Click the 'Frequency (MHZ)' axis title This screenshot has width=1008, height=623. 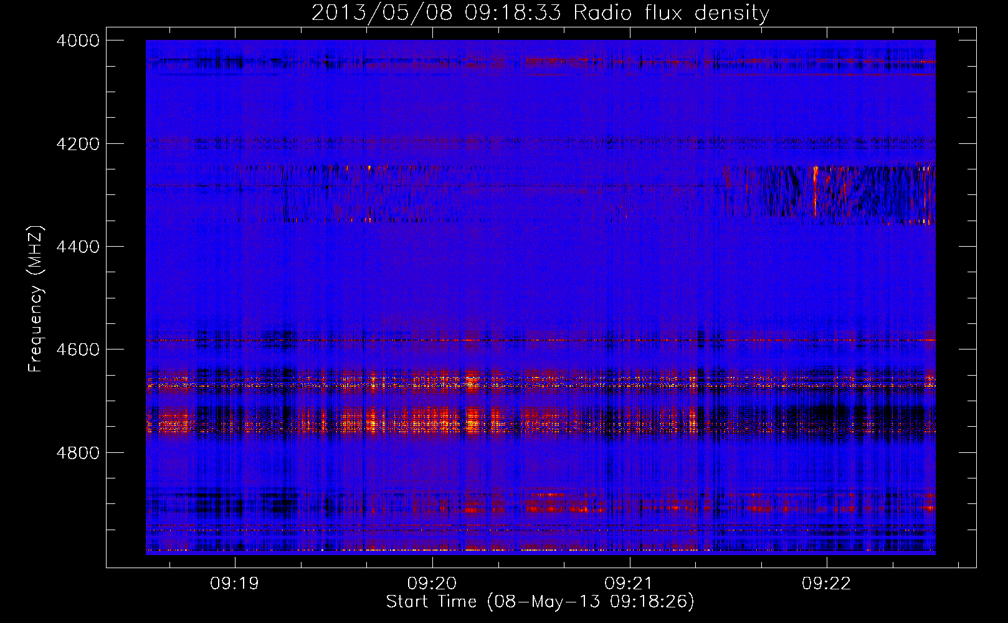[x=36, y=299]
